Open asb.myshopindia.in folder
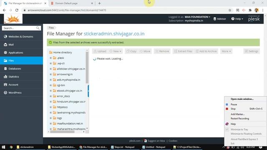This screenshot has width=267, height=150. pyautogui.click(x=68, y=80)
